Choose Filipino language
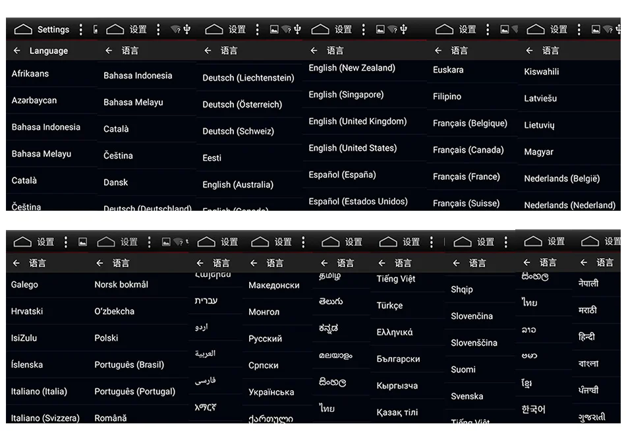The width and height of the screenshot is (626, 431). click(x=447, y=96)
